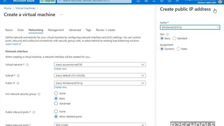Click the Network interface section heading
The image size is (224, 126).
pyautogui.click(x=16, y=51)
